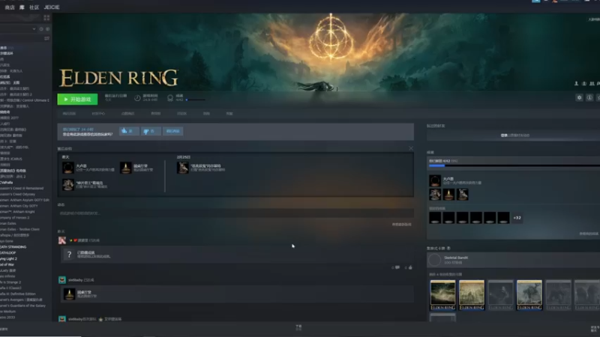The height and width of the screenshot is (337, 600).
Task: Select DEATH STRANDING in library list
Action: (x=13, y=247)
